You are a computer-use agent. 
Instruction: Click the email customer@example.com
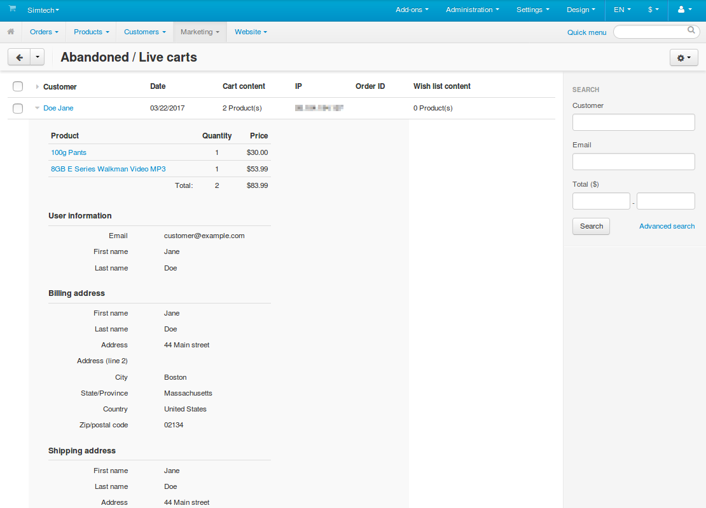click(x=204, y=236)
